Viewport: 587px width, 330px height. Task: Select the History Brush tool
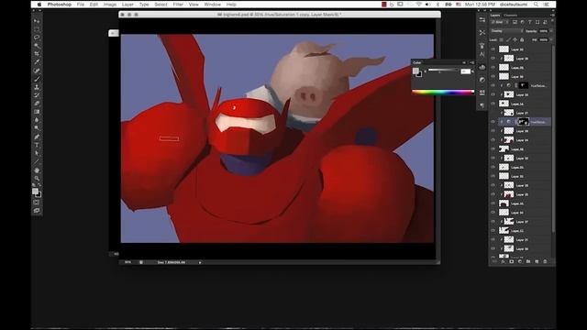click(x=37, y=95)
